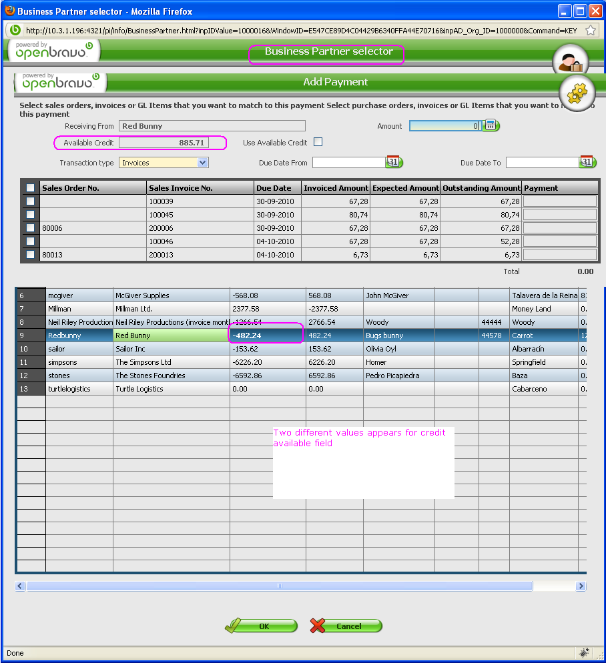Click the gears process icon

(x=575, y=93)
